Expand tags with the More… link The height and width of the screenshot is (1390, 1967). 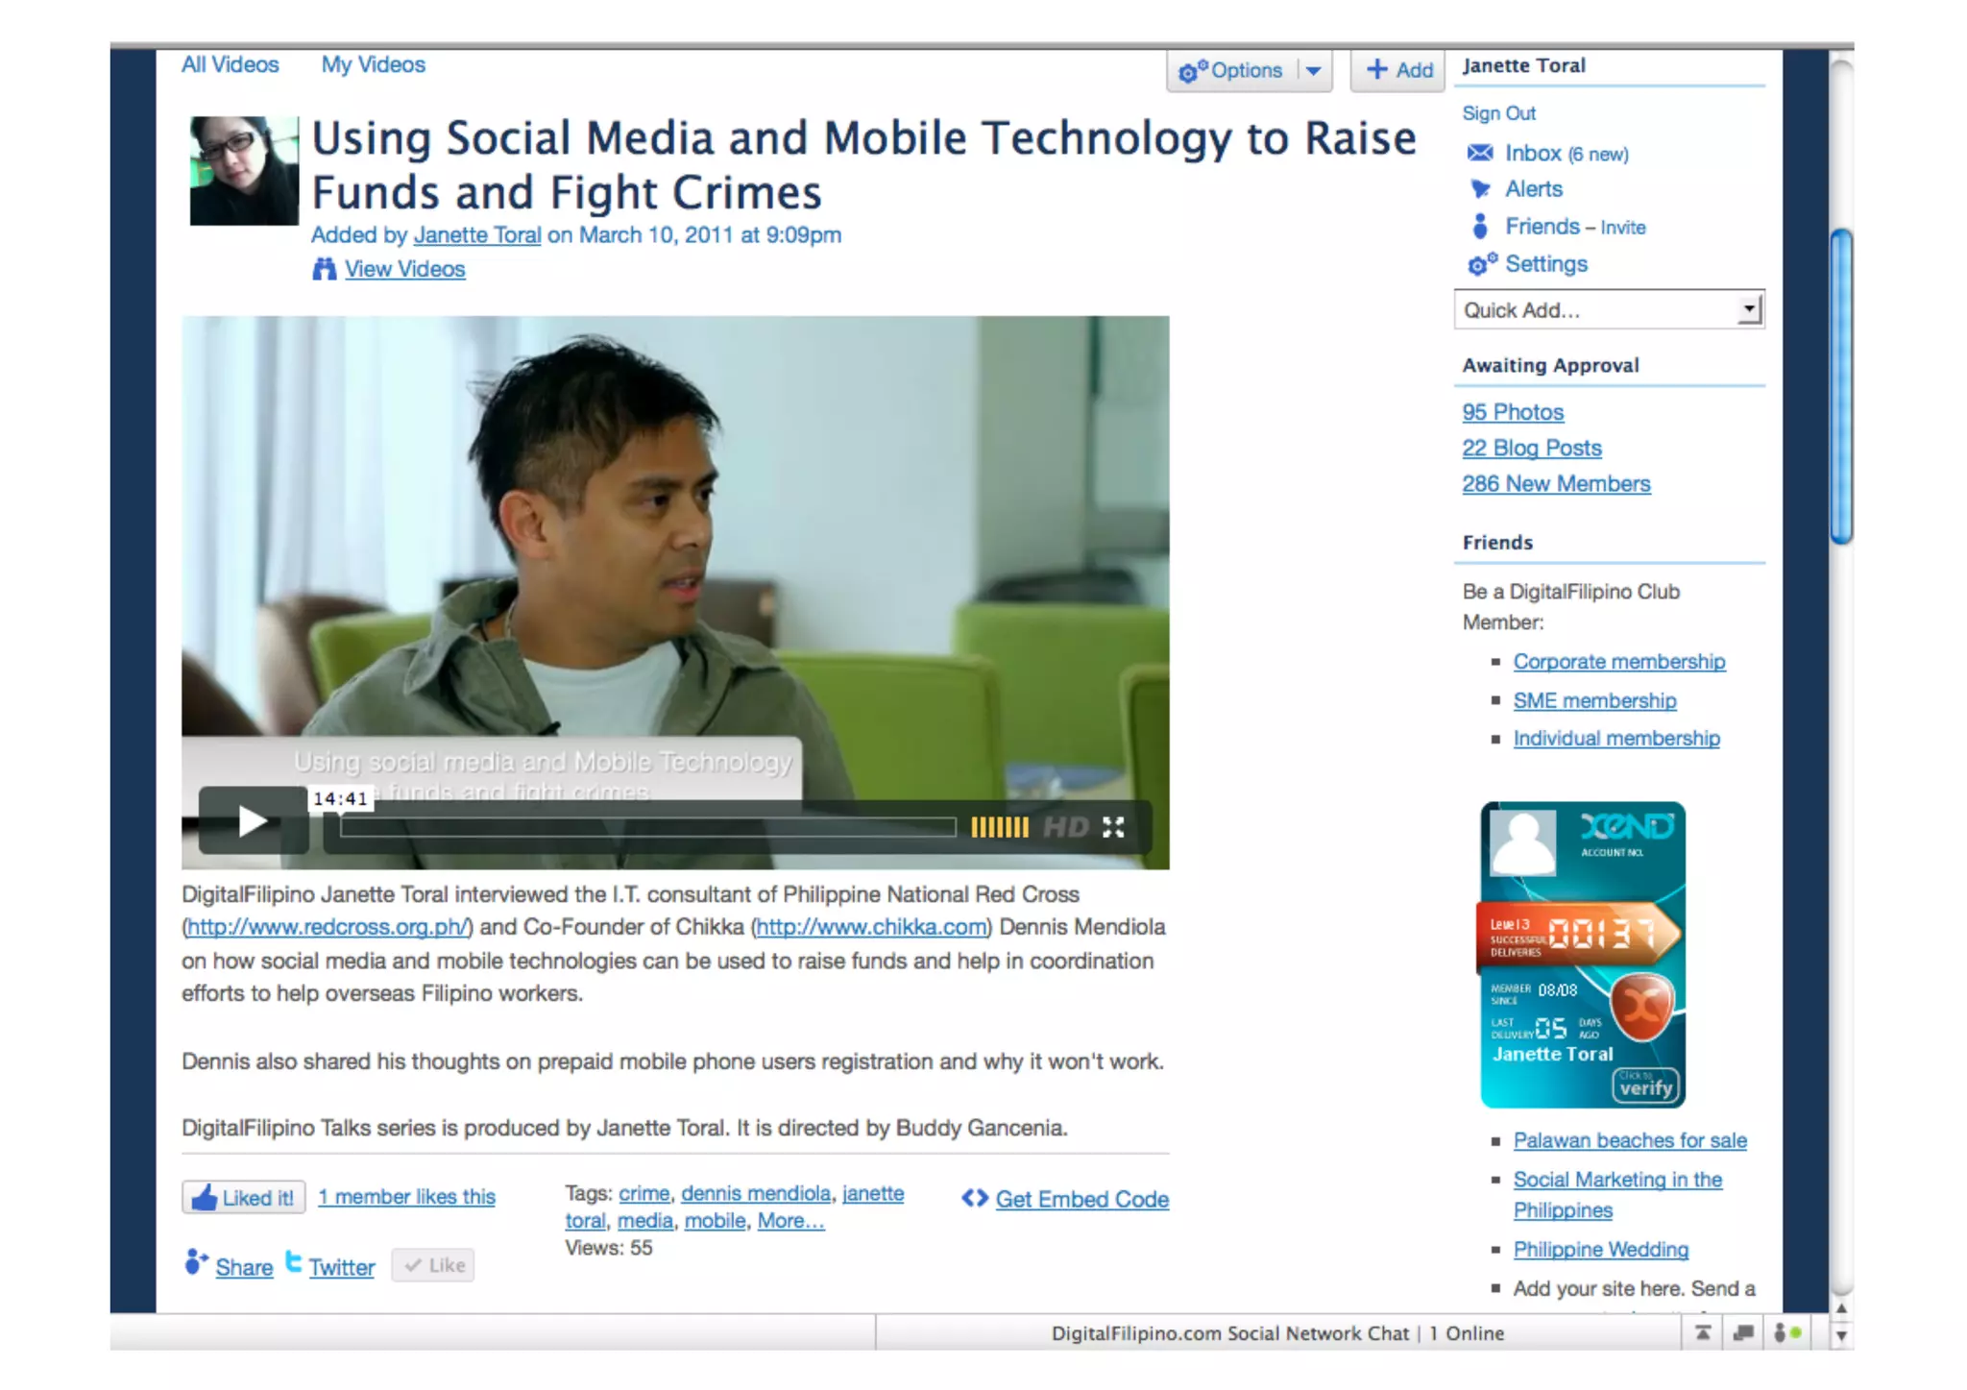(x=790, y=1221)
